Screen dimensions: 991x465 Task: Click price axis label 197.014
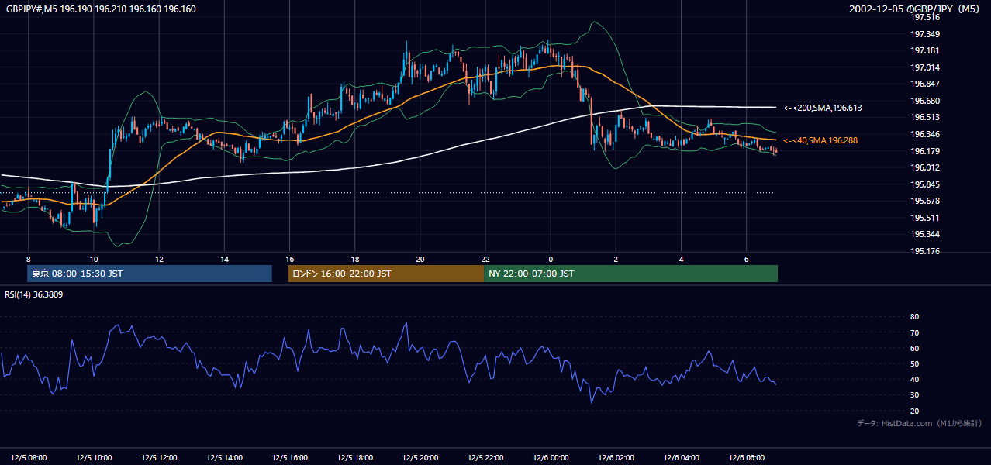pyautogui.click(x=924, y=67)
